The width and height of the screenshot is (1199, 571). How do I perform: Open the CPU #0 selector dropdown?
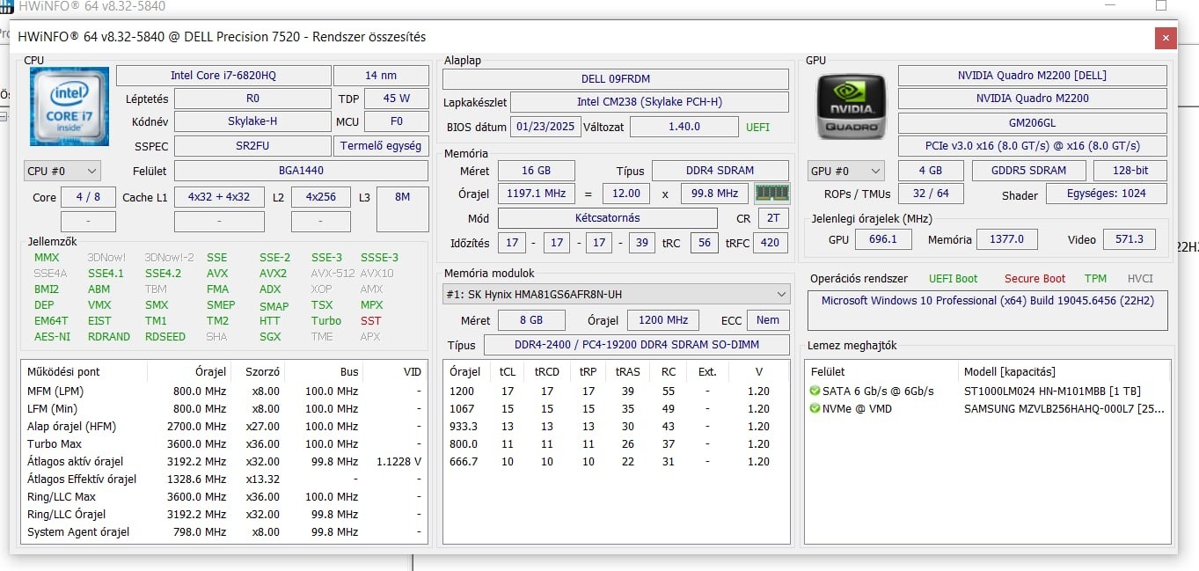coord(62,171)
